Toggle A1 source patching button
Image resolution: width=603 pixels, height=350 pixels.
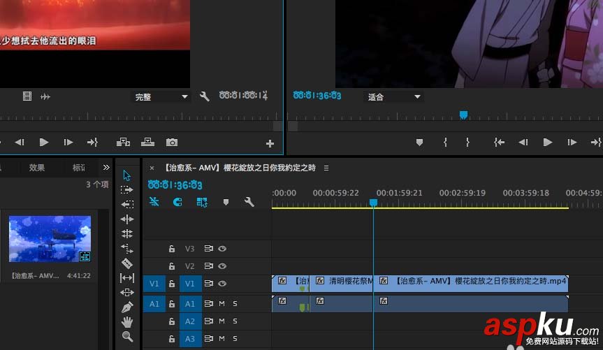(x=154, y=303)
